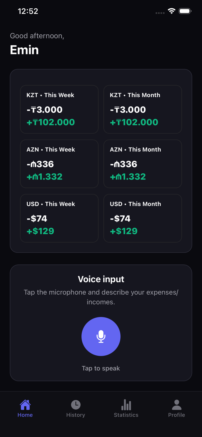202x437 pixels.
Task: Open the KZT This Week card
Action: 59,109
